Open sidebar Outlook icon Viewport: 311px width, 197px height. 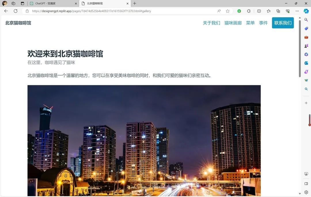[x=306, y=63]
